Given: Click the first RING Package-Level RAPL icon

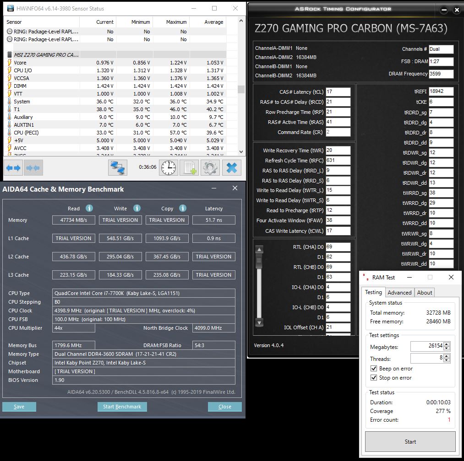Looking at the screenshot, I should point(10,31).
